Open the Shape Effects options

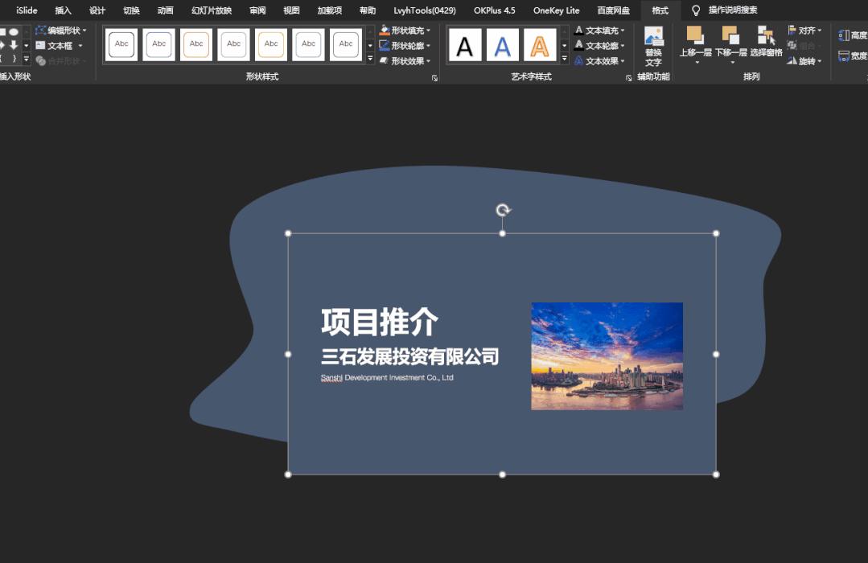coord(404,60)
